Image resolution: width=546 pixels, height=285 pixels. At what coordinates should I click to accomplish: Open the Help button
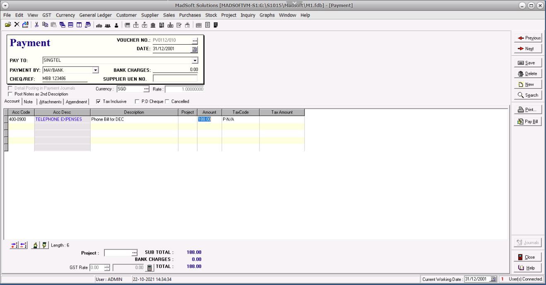coord(528,268)
